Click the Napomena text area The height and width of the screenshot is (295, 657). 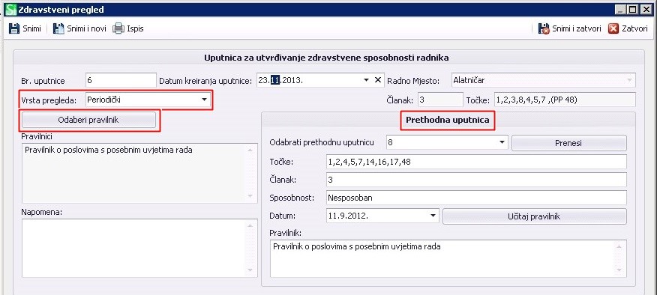pyautogui.click(x=140, y=248)
